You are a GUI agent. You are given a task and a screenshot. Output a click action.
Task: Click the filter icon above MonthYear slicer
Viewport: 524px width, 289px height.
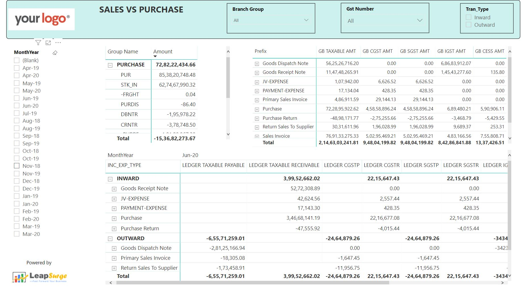38,43
